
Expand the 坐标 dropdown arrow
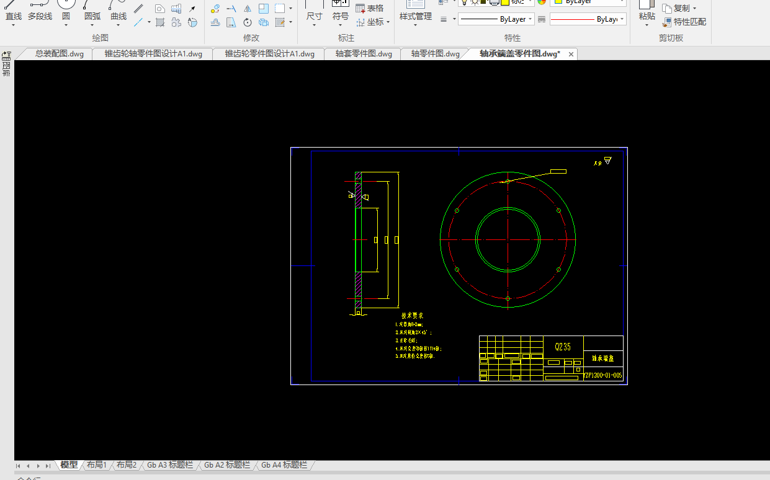pos(388,22)
